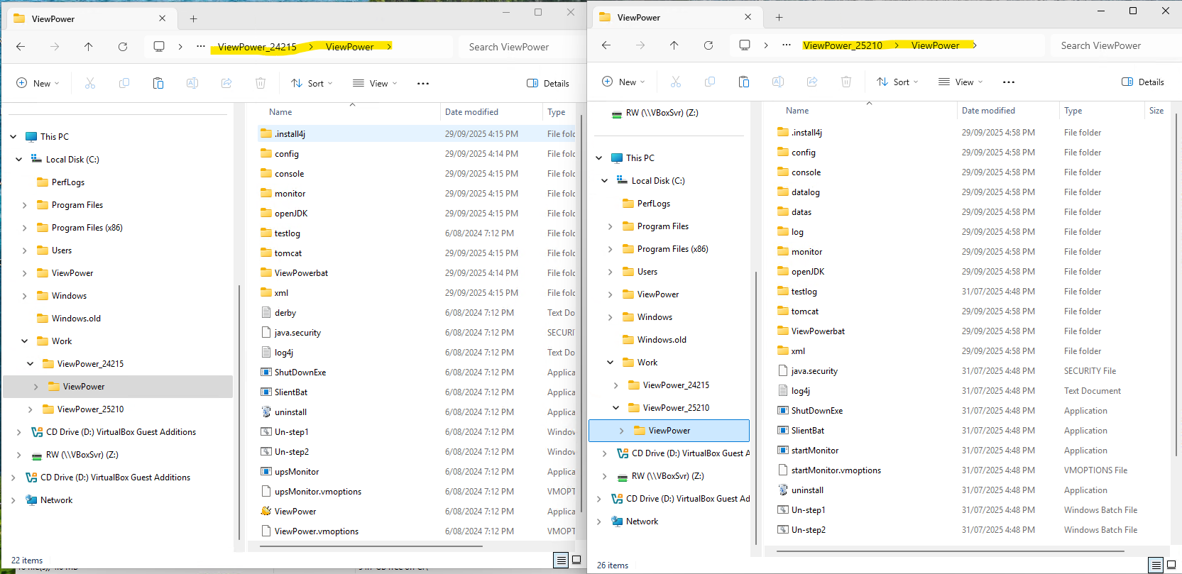
Task: Switch to details view in left status bar
Action: [x=561, y=561]
